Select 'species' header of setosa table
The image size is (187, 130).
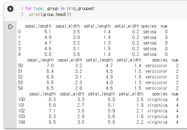click(149, 26)
